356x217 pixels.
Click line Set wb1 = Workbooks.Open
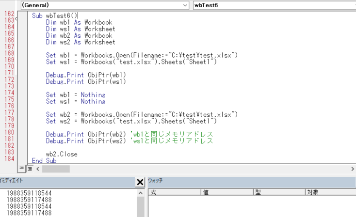point(142,55)
